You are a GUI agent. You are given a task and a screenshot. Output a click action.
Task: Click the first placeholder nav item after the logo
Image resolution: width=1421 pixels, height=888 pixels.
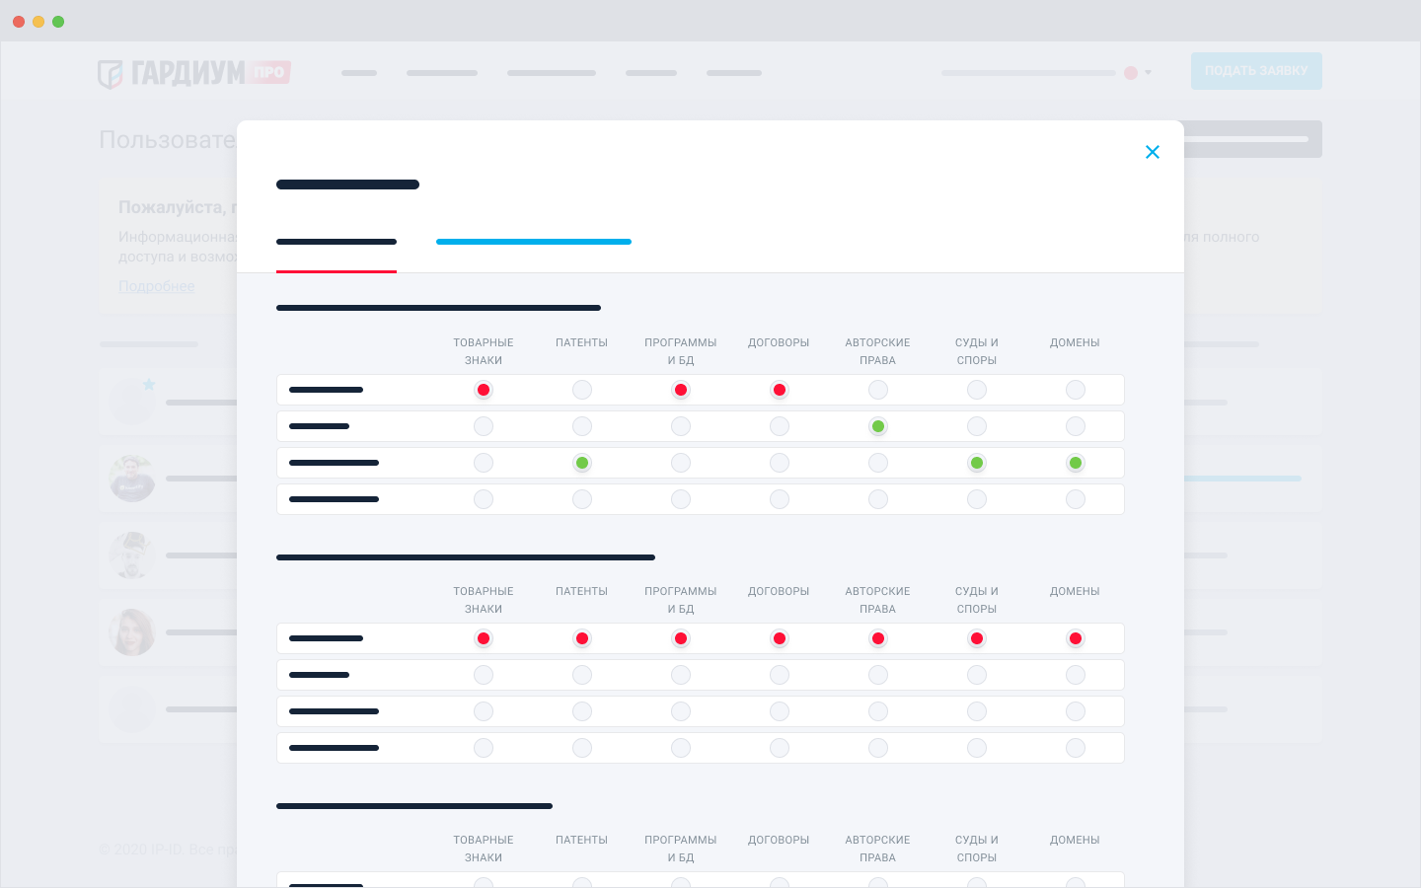coord(359,73)
